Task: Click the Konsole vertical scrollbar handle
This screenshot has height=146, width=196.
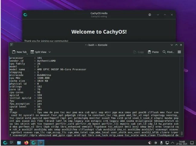Action: pos(182,133)
